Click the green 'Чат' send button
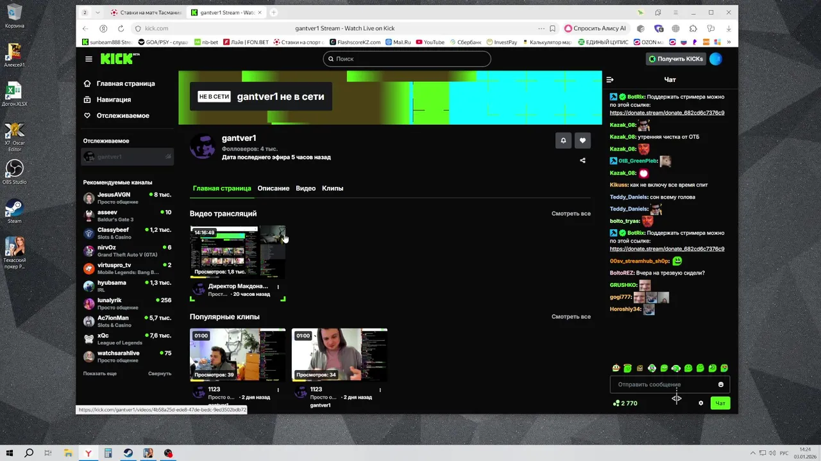821x461 pixels. (720, 403)
